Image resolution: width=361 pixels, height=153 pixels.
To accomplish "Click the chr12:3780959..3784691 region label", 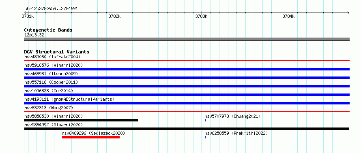I will (51, 9).
